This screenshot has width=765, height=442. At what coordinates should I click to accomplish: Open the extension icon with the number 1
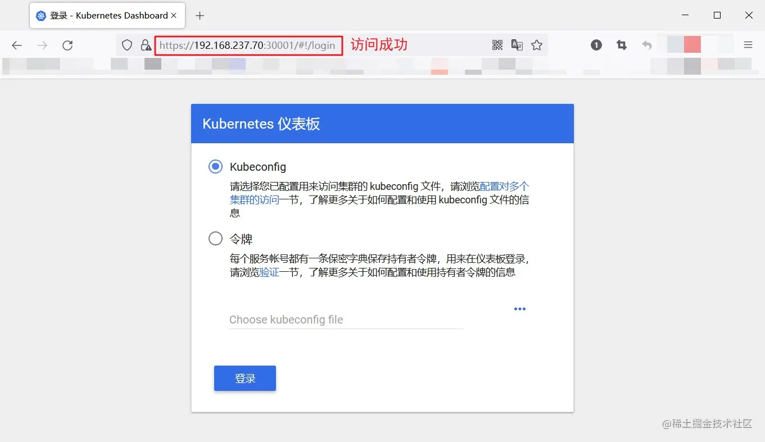click(596, 45)
